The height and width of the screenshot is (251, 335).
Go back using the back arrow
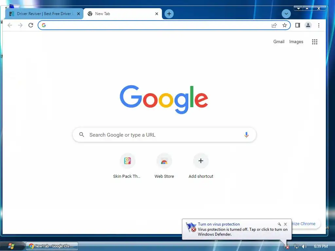point(10,25)
